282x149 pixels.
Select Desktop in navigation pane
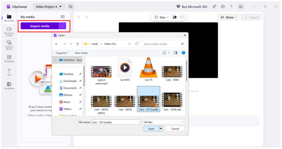click(x=68, y=74)
